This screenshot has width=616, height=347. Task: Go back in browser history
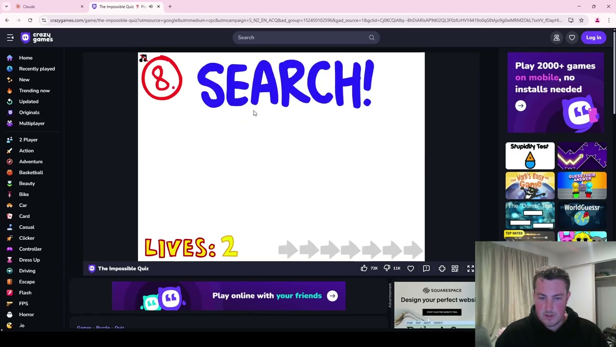pyautogui.click(x=7, y=20)
